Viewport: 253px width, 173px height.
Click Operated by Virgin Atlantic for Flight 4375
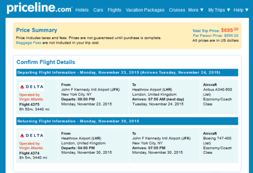point(31,97)
